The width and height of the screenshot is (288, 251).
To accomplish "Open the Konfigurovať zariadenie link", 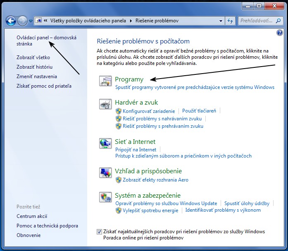I will click(149, 111).
